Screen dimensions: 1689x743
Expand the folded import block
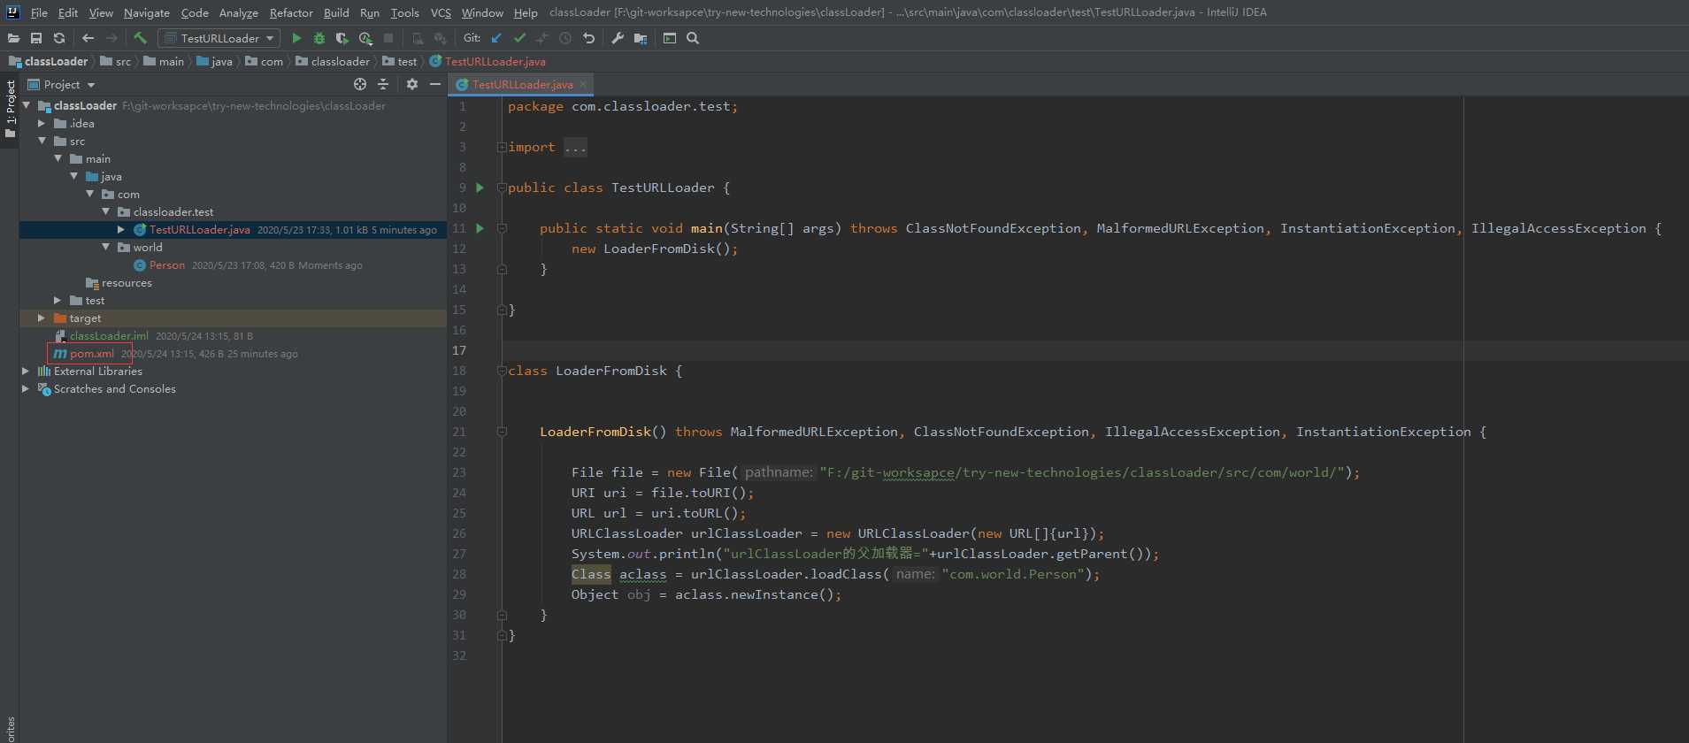click(x=502, y=147)
